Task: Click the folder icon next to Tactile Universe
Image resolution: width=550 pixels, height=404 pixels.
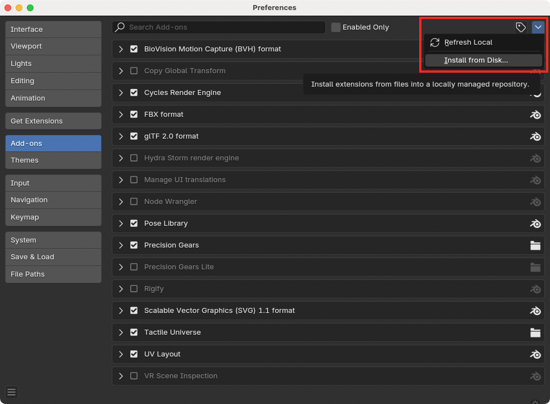Action: (535, 332)
